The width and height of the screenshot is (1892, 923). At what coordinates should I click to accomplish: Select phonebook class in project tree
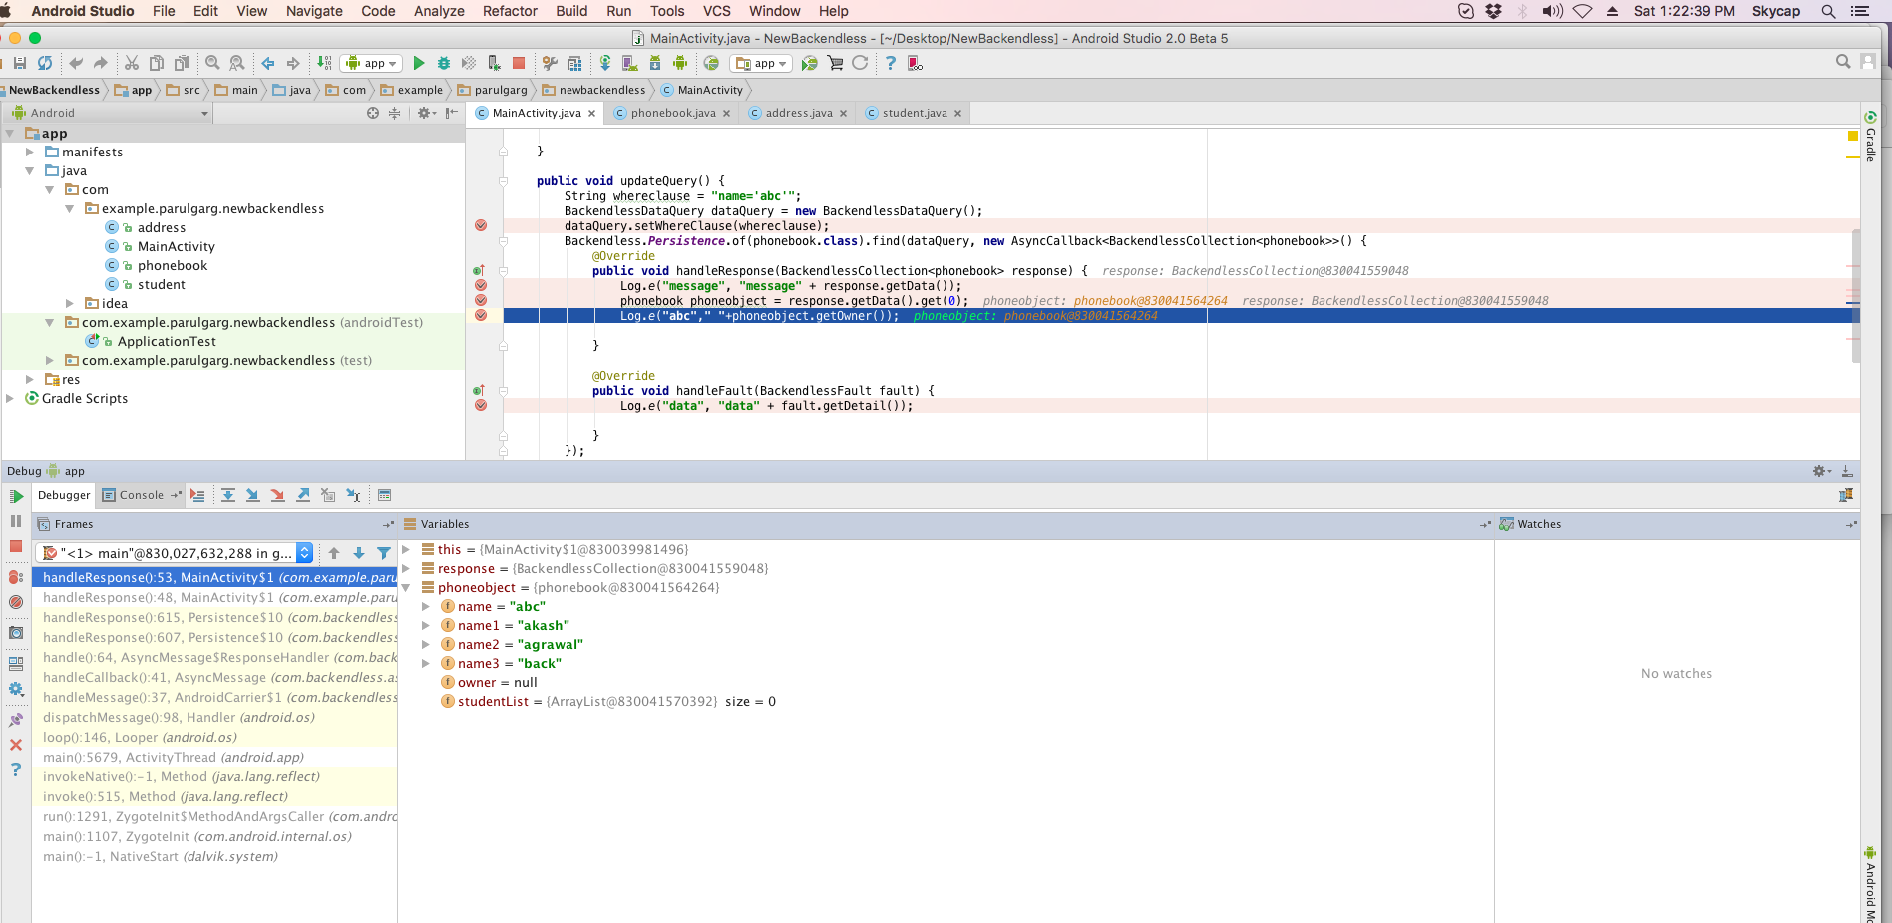coord(173,265)
